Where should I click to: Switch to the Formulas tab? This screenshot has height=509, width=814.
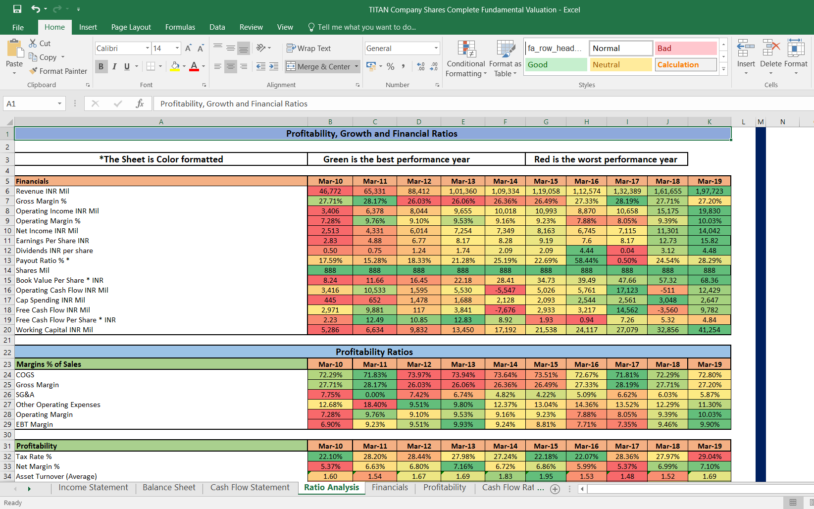click(x=180, y=27)
